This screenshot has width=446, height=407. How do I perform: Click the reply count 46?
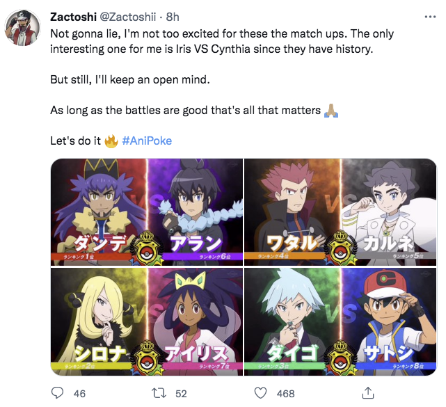pyautogui.click(x=79, y=394)
